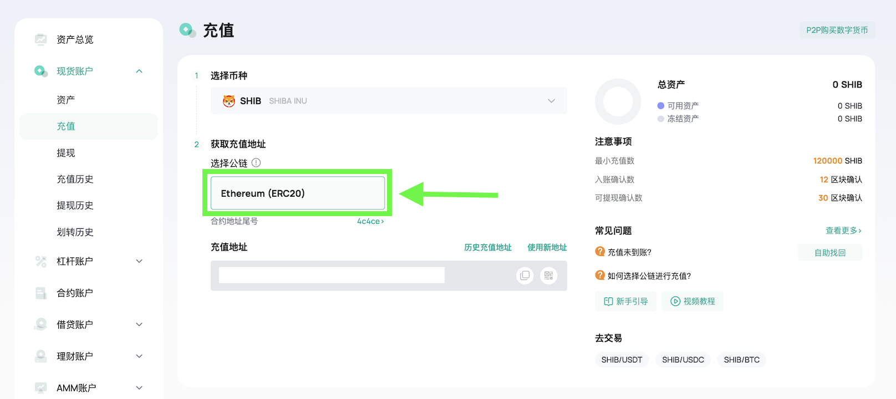Click the total assets donut chart
Viewport: 896px width, 399px height.
(x=618, y=101)
